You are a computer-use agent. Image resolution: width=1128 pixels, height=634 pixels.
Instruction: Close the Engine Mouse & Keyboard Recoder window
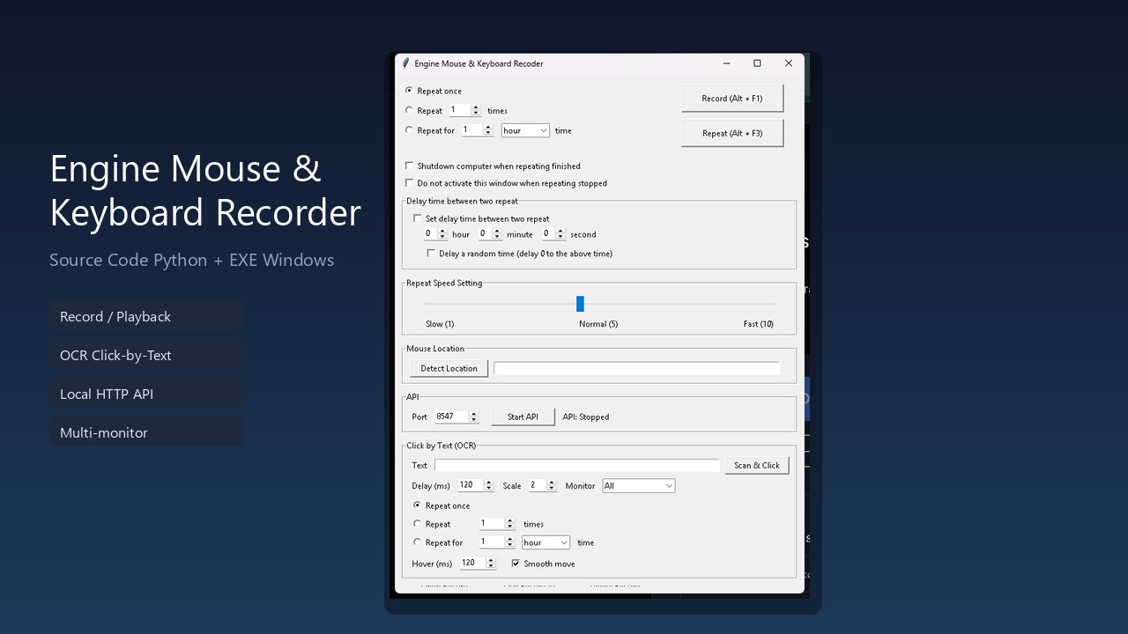tap(789, 63)
